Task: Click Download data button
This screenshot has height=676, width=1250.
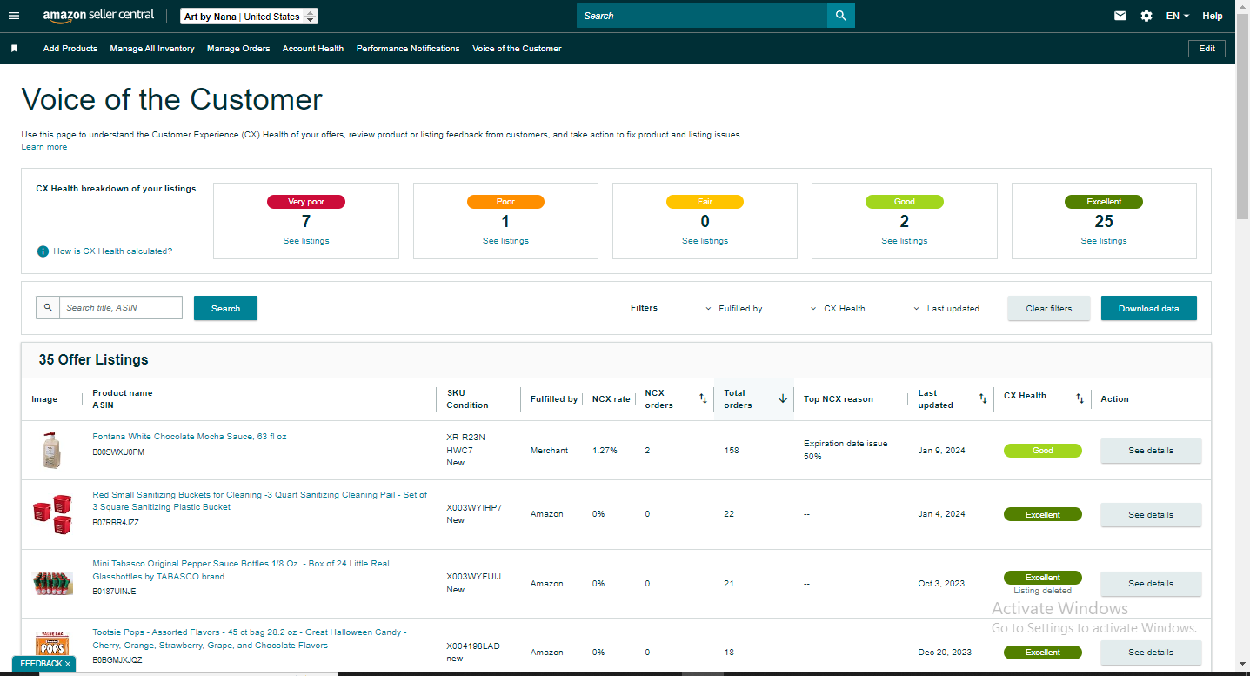Action: click(1149, 308)
